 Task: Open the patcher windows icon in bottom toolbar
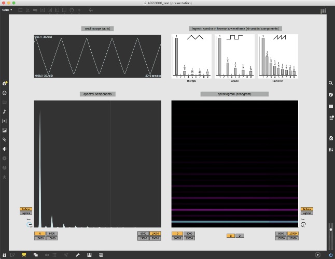[35, 255]
